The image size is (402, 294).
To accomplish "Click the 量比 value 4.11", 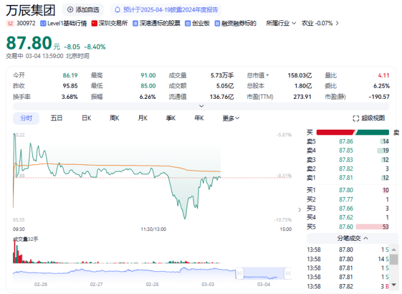I will pos(383,75).
